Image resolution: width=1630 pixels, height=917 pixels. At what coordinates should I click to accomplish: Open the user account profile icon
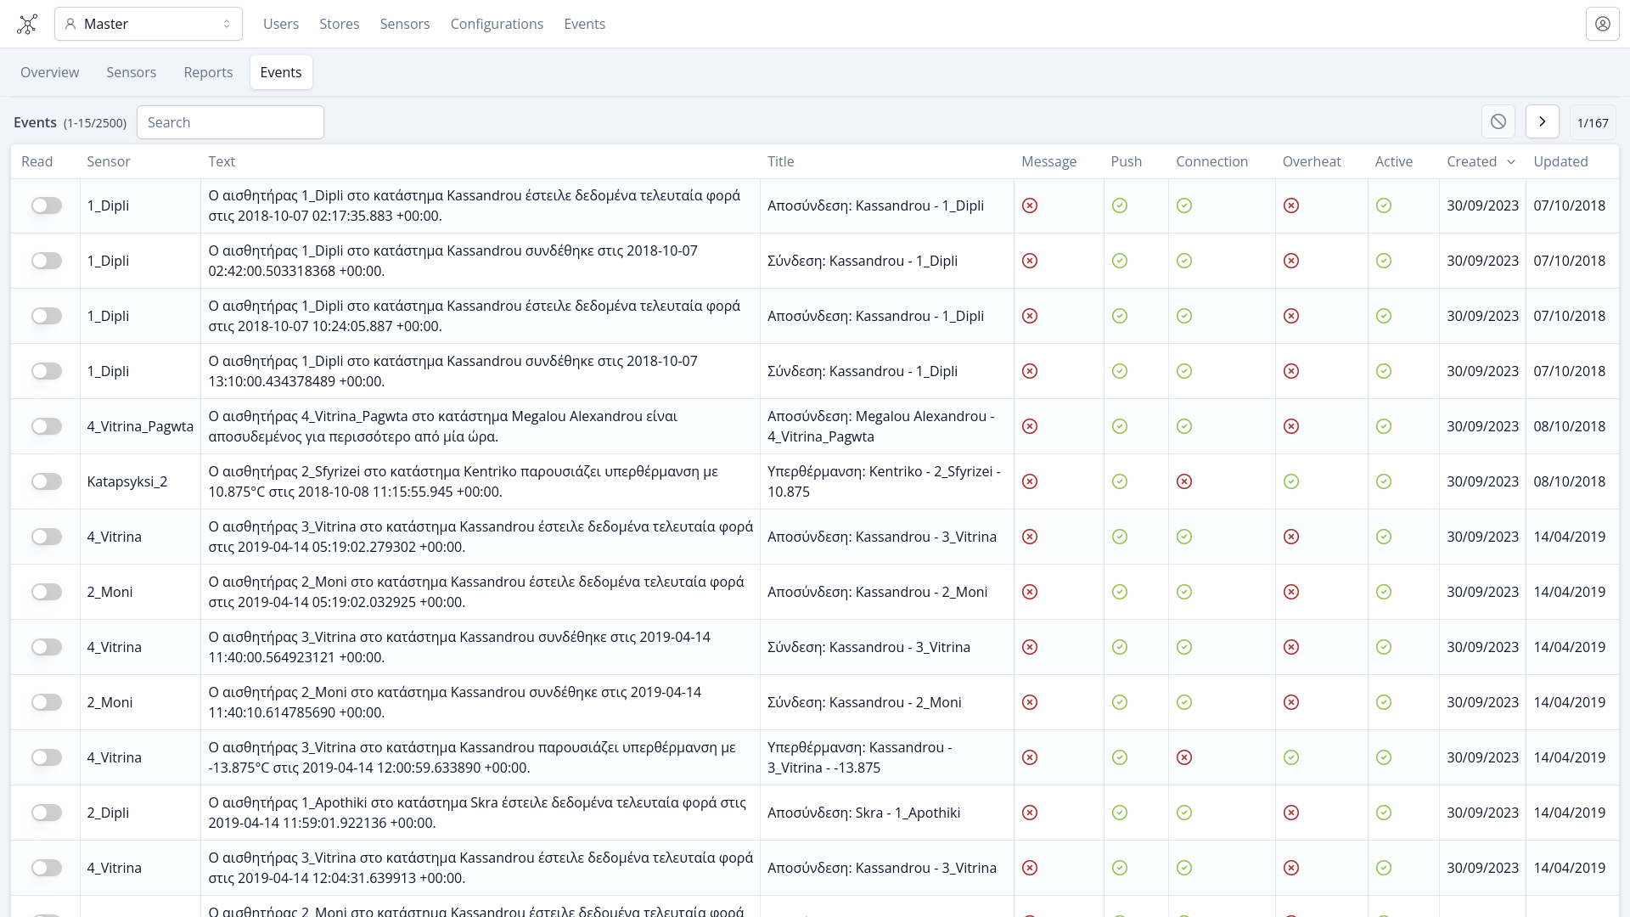(x=1602, y=24)
